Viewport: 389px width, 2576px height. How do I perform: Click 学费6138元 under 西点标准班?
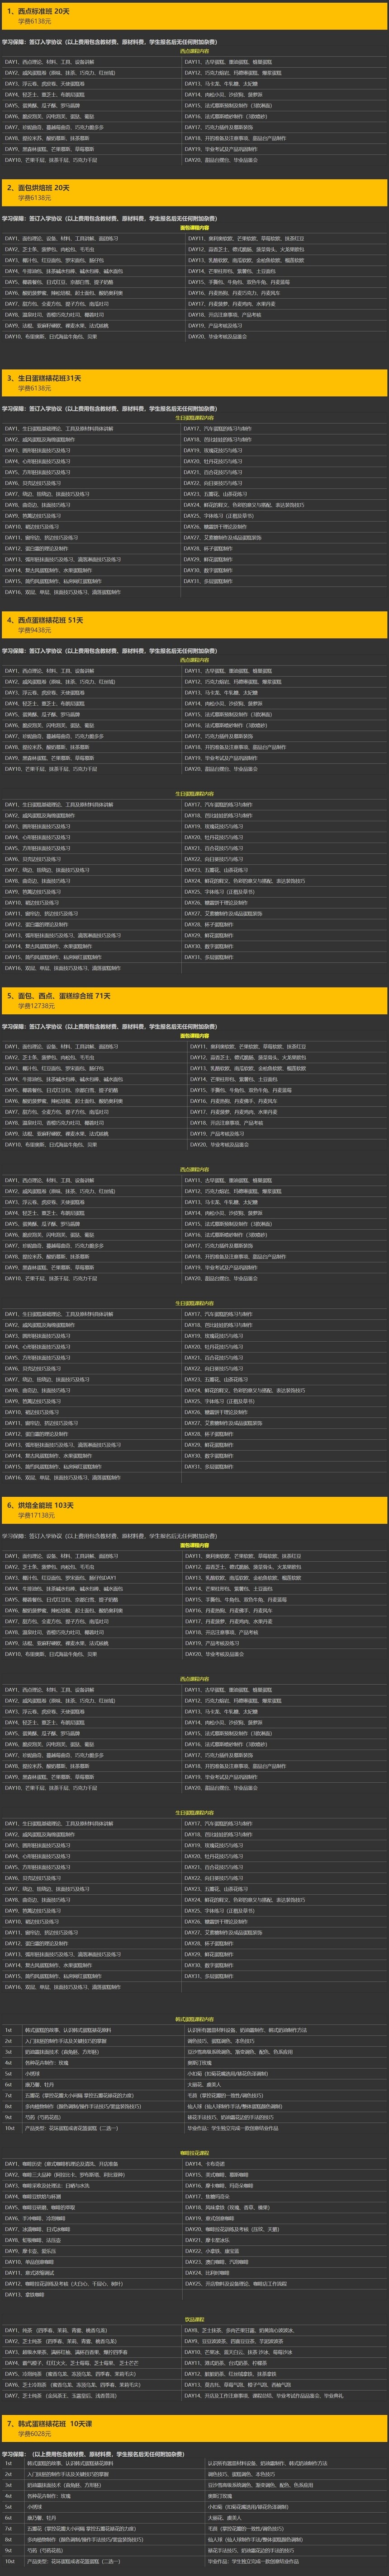point(34,21)
